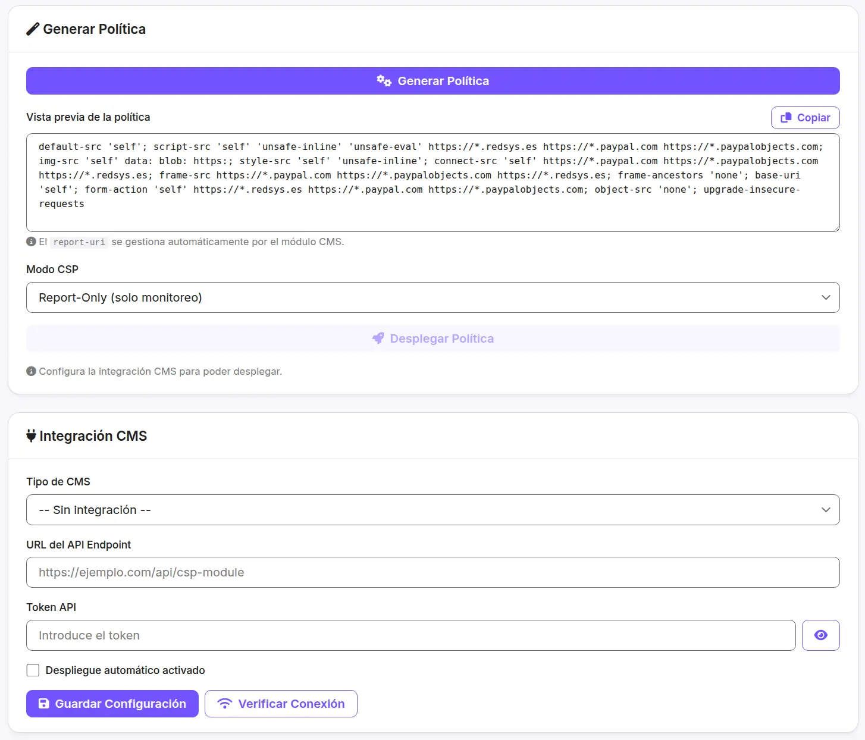Click the Desplegar Política button
This screenshot has width=865, height=740.
[x=432, y=338]
